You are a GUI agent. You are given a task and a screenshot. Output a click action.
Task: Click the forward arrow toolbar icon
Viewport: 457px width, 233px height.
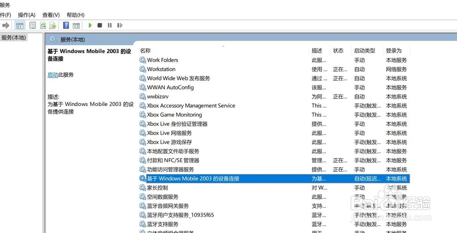5,25
